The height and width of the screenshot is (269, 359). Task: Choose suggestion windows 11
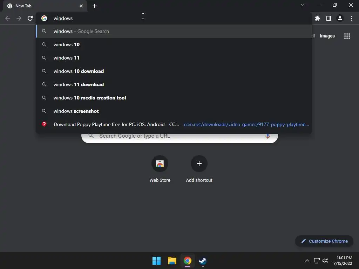click(x=174, y=58)
